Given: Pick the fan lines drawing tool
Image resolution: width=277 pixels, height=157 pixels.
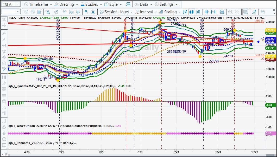Looking at the screenshot, I should point(4,33).
